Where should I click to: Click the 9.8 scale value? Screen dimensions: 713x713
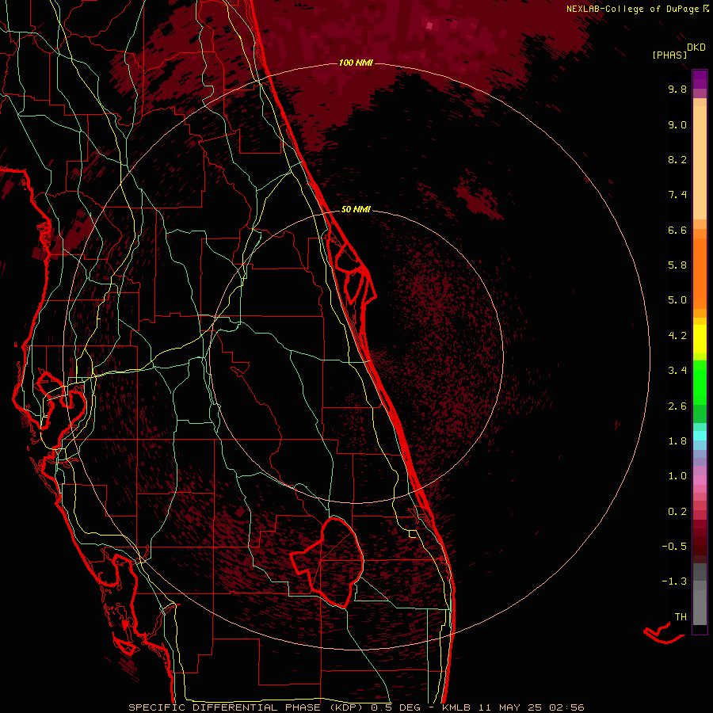[x=677, y=89]
